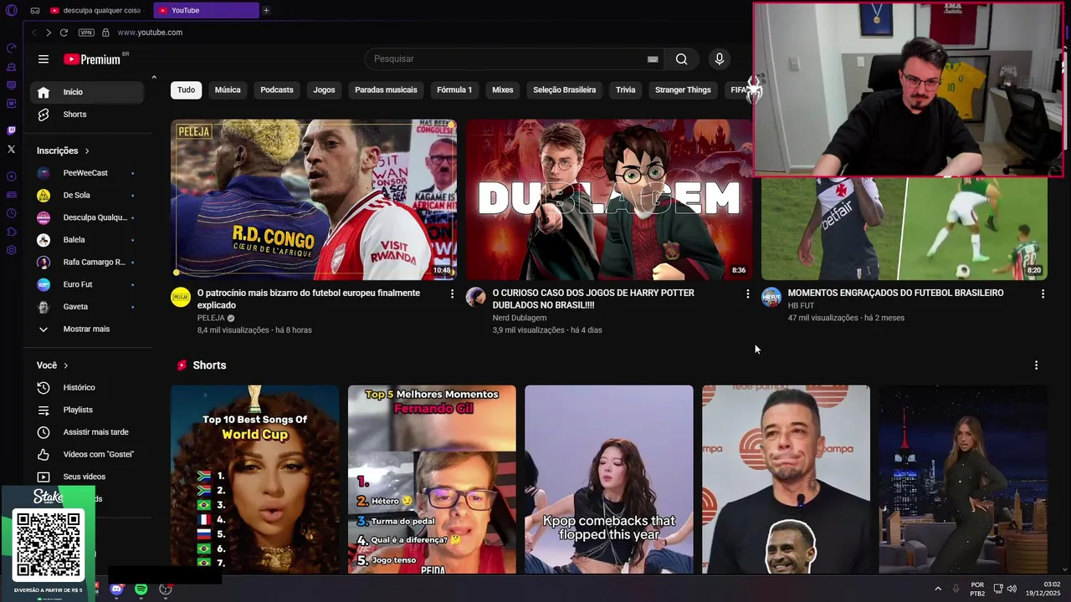Open the Seus vídeos play icon
Viewport: 1071px width, 602px height.
(44, 477)
